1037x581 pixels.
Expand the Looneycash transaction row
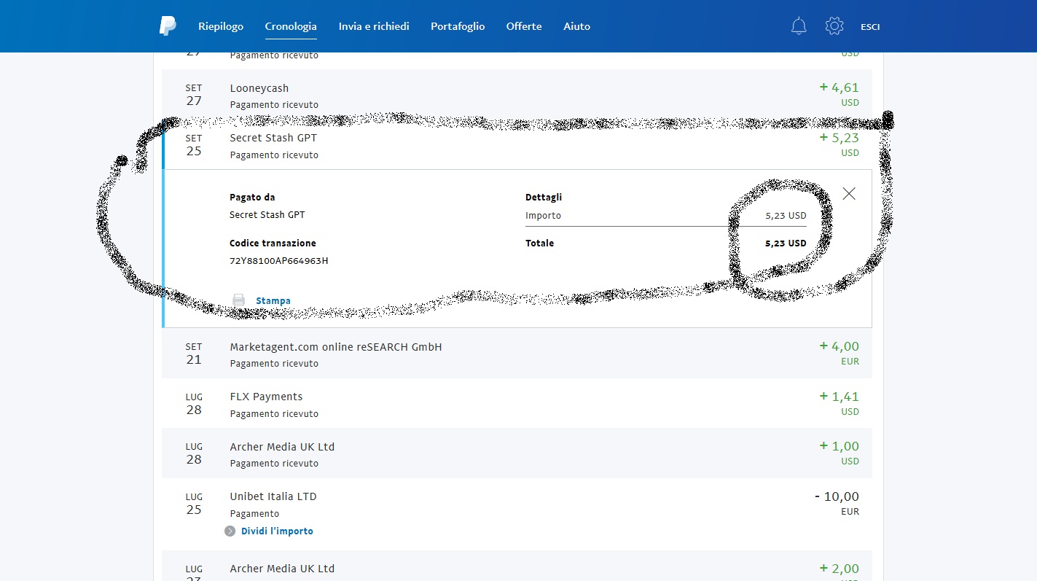click(x=517, y=94)
